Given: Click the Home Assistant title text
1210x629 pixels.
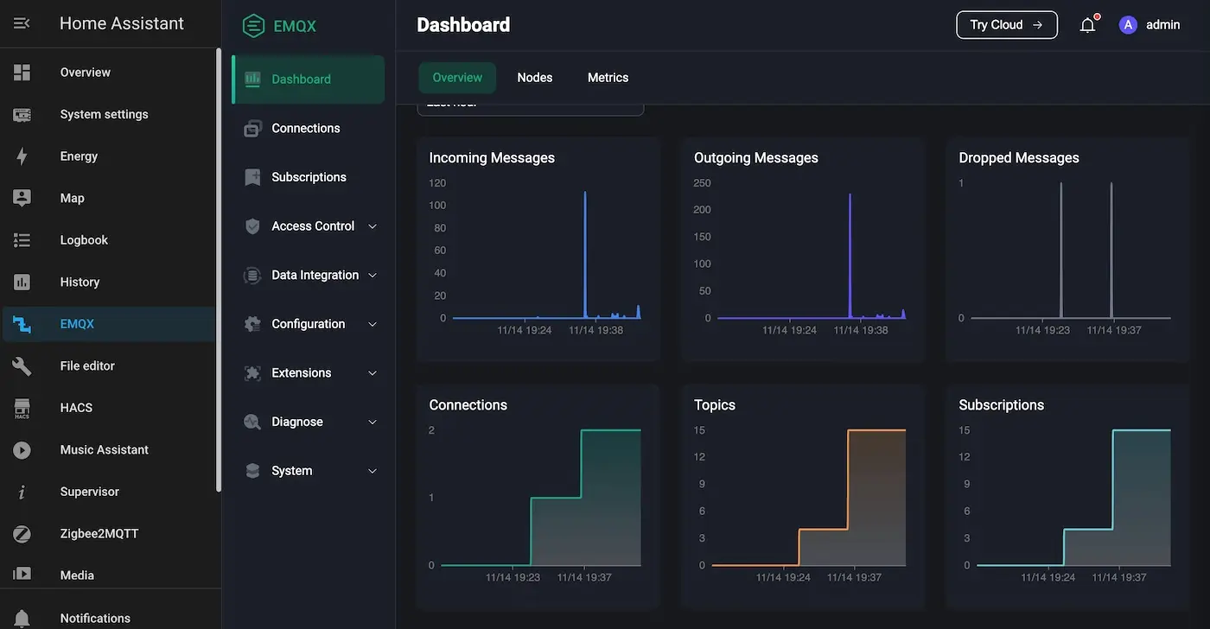Looking at the screenshot, I should tap(122, 23).
